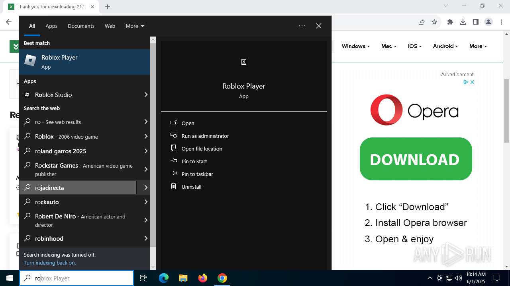Expand the More search filter dropdown
The width and height of the screenshot is (510, 286).
[x=135, y=26]
